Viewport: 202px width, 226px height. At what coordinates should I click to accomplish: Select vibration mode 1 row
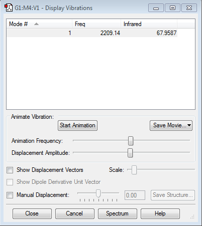92,33
